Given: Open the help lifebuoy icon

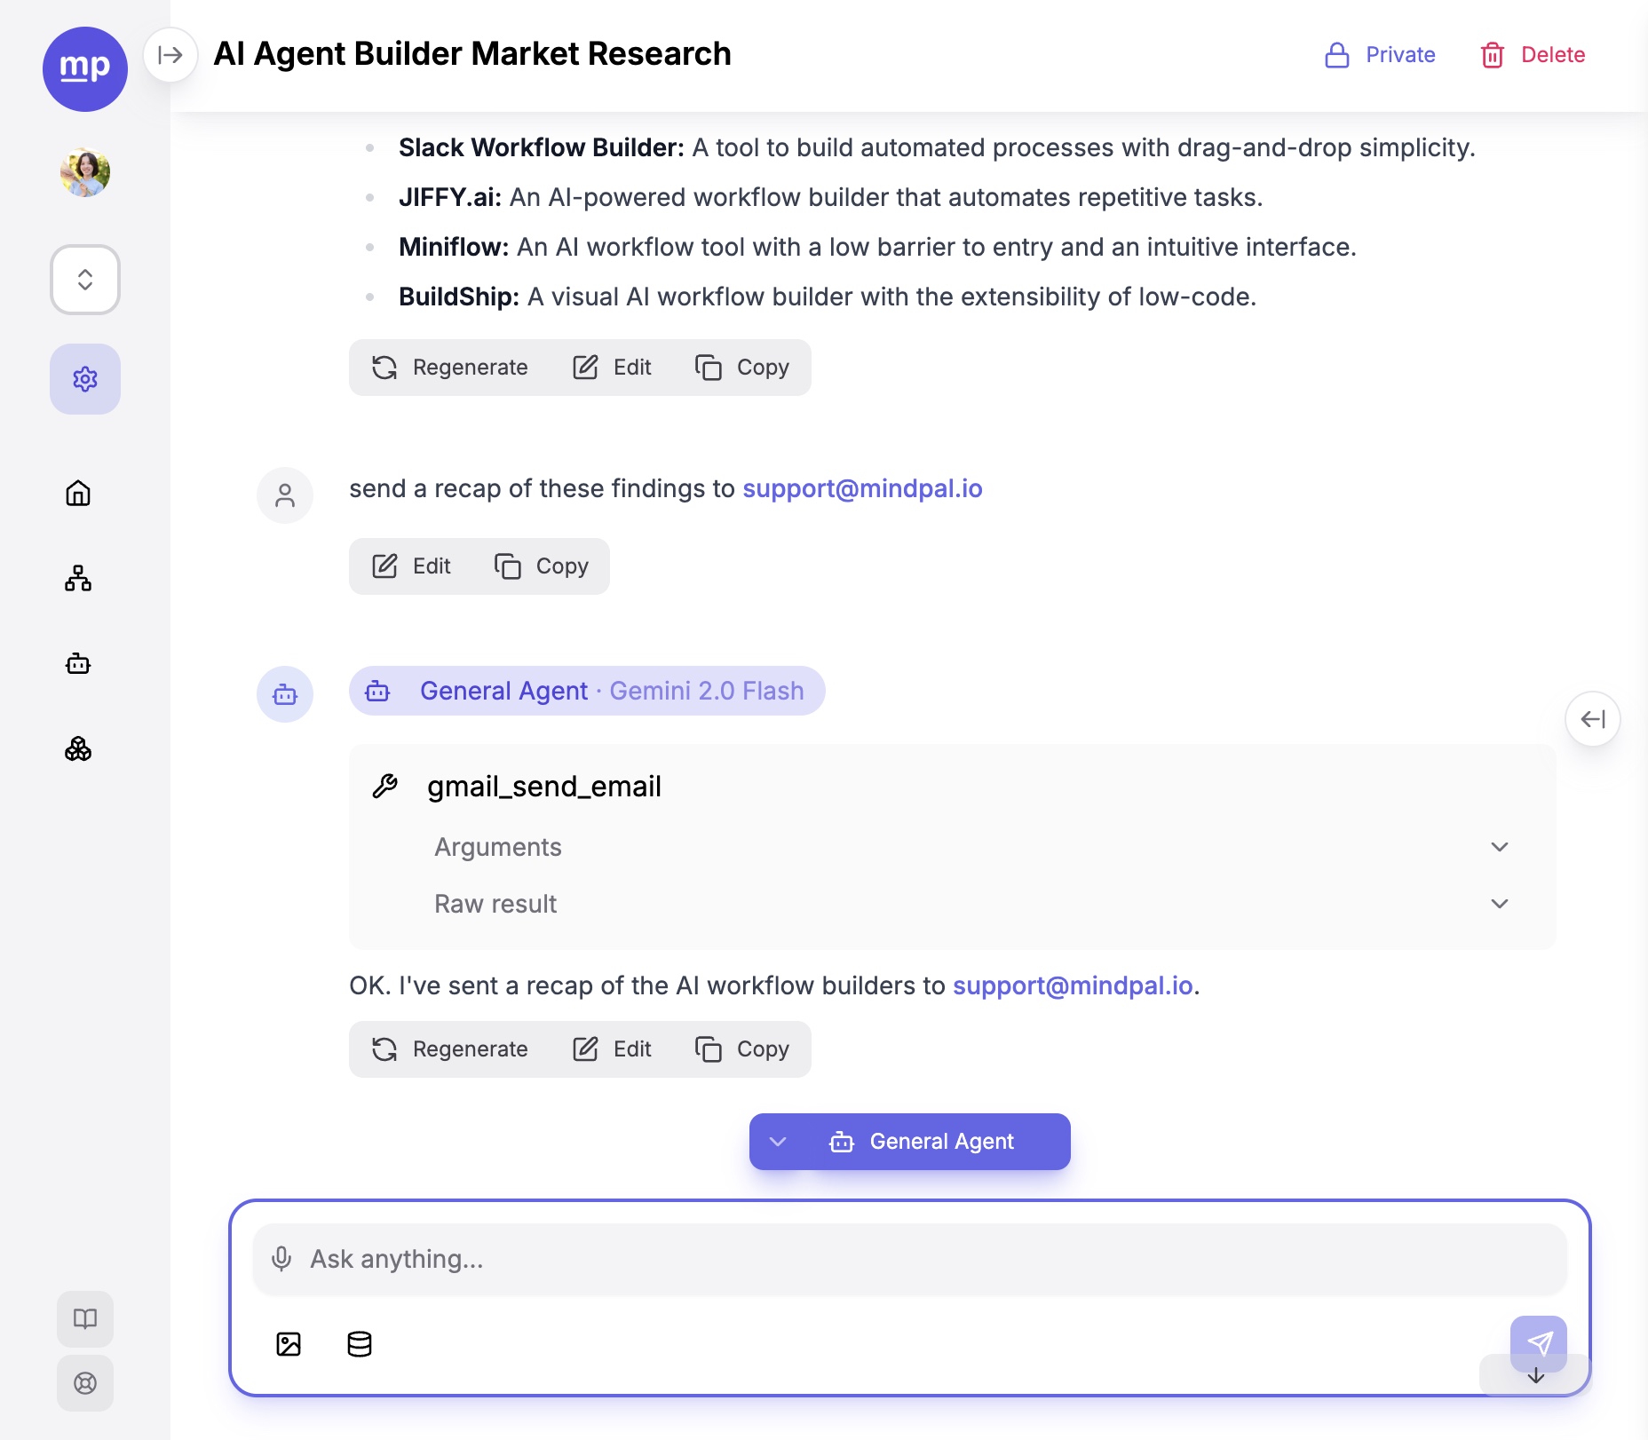Looking at the screenshot, I should (85, 1383).
